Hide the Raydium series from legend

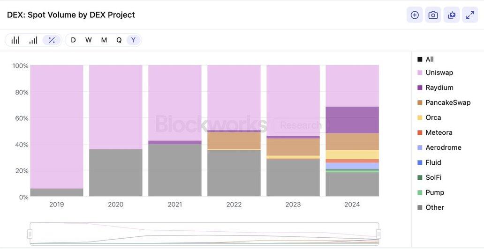[x=435, y=88]
